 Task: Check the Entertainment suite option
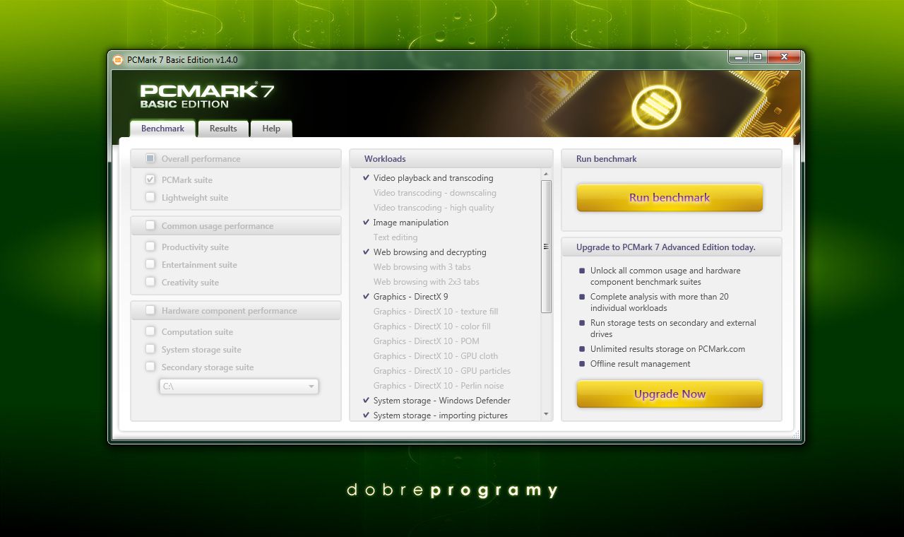[150, 264]
